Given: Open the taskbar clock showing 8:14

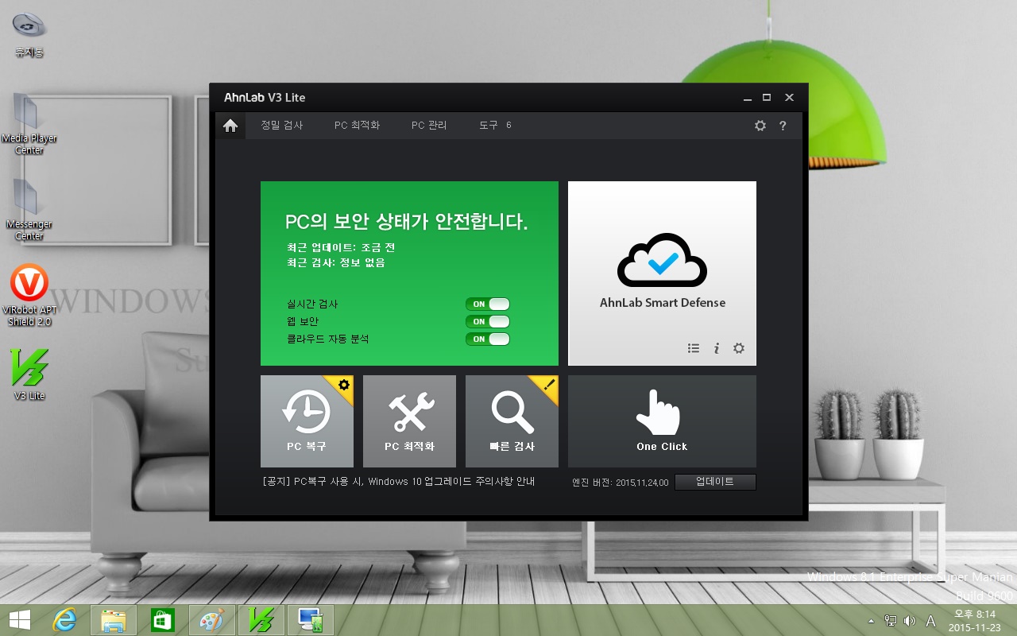Looking at the screenshot, I should point(974,621).
